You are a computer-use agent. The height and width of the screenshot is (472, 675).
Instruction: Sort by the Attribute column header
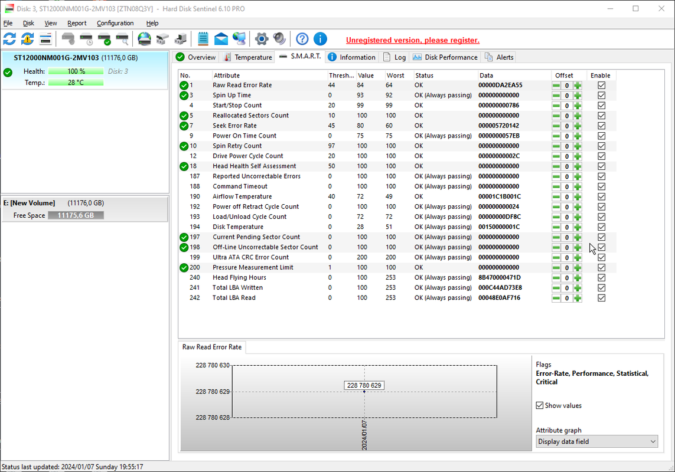(269, 76)
